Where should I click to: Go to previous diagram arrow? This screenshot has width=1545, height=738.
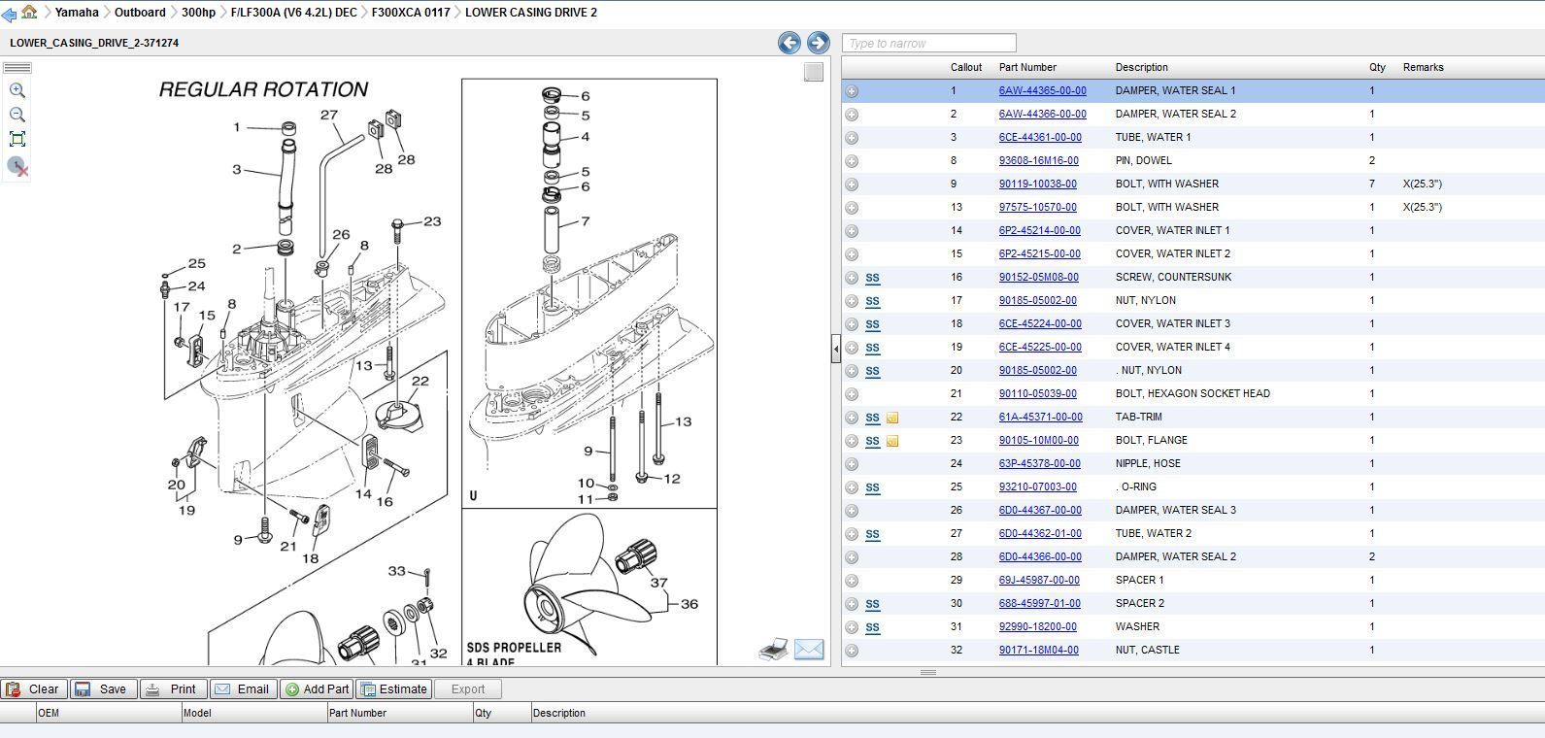click(x=789, y=43)
